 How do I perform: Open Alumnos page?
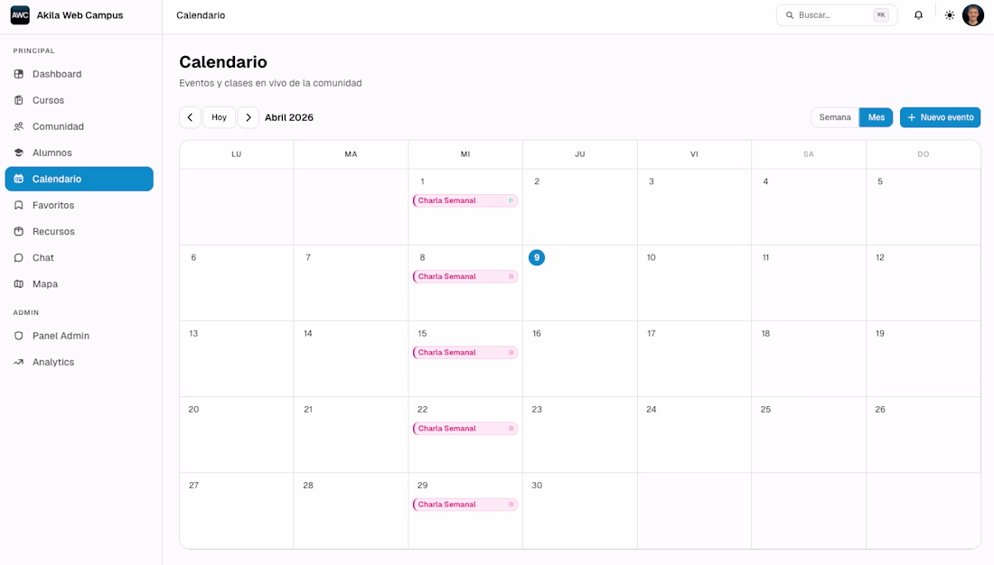point(52,153)
